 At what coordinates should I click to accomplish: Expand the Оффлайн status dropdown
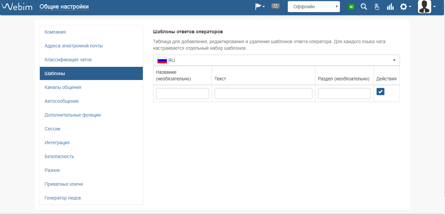[314, 7]
